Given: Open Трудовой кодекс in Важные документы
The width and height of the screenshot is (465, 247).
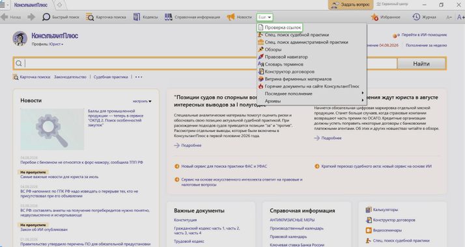Looking at the screenshot, I should (x=190, y=241).
